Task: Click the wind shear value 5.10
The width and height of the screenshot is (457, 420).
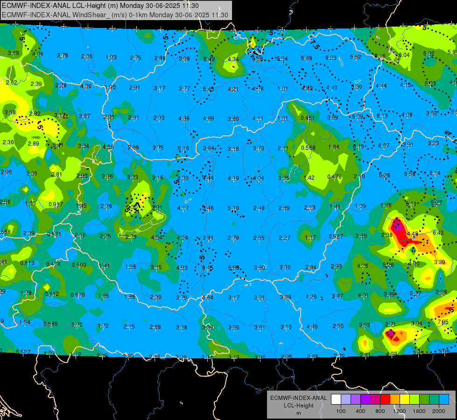Action: click(x=233, y=208)
